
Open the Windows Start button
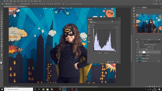(x=2, y=89)
